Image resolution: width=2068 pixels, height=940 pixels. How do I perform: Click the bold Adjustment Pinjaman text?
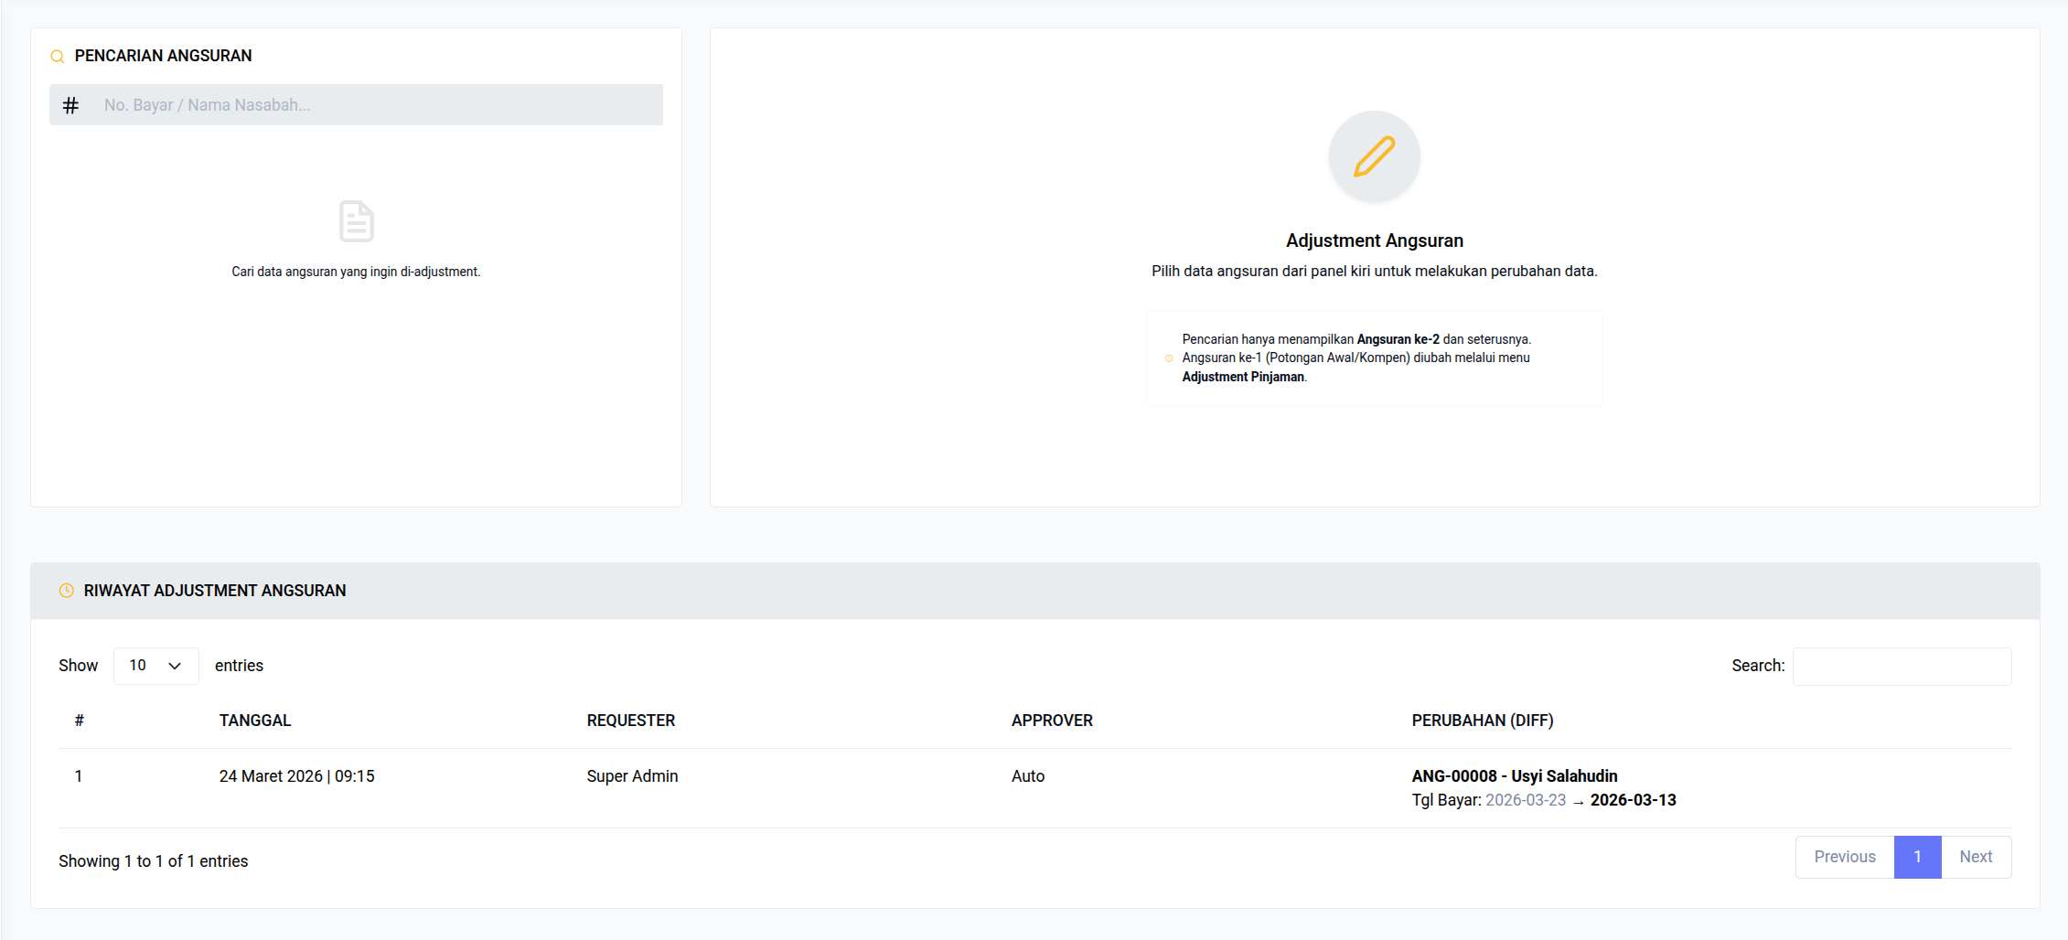click(x=1242, y=377)
